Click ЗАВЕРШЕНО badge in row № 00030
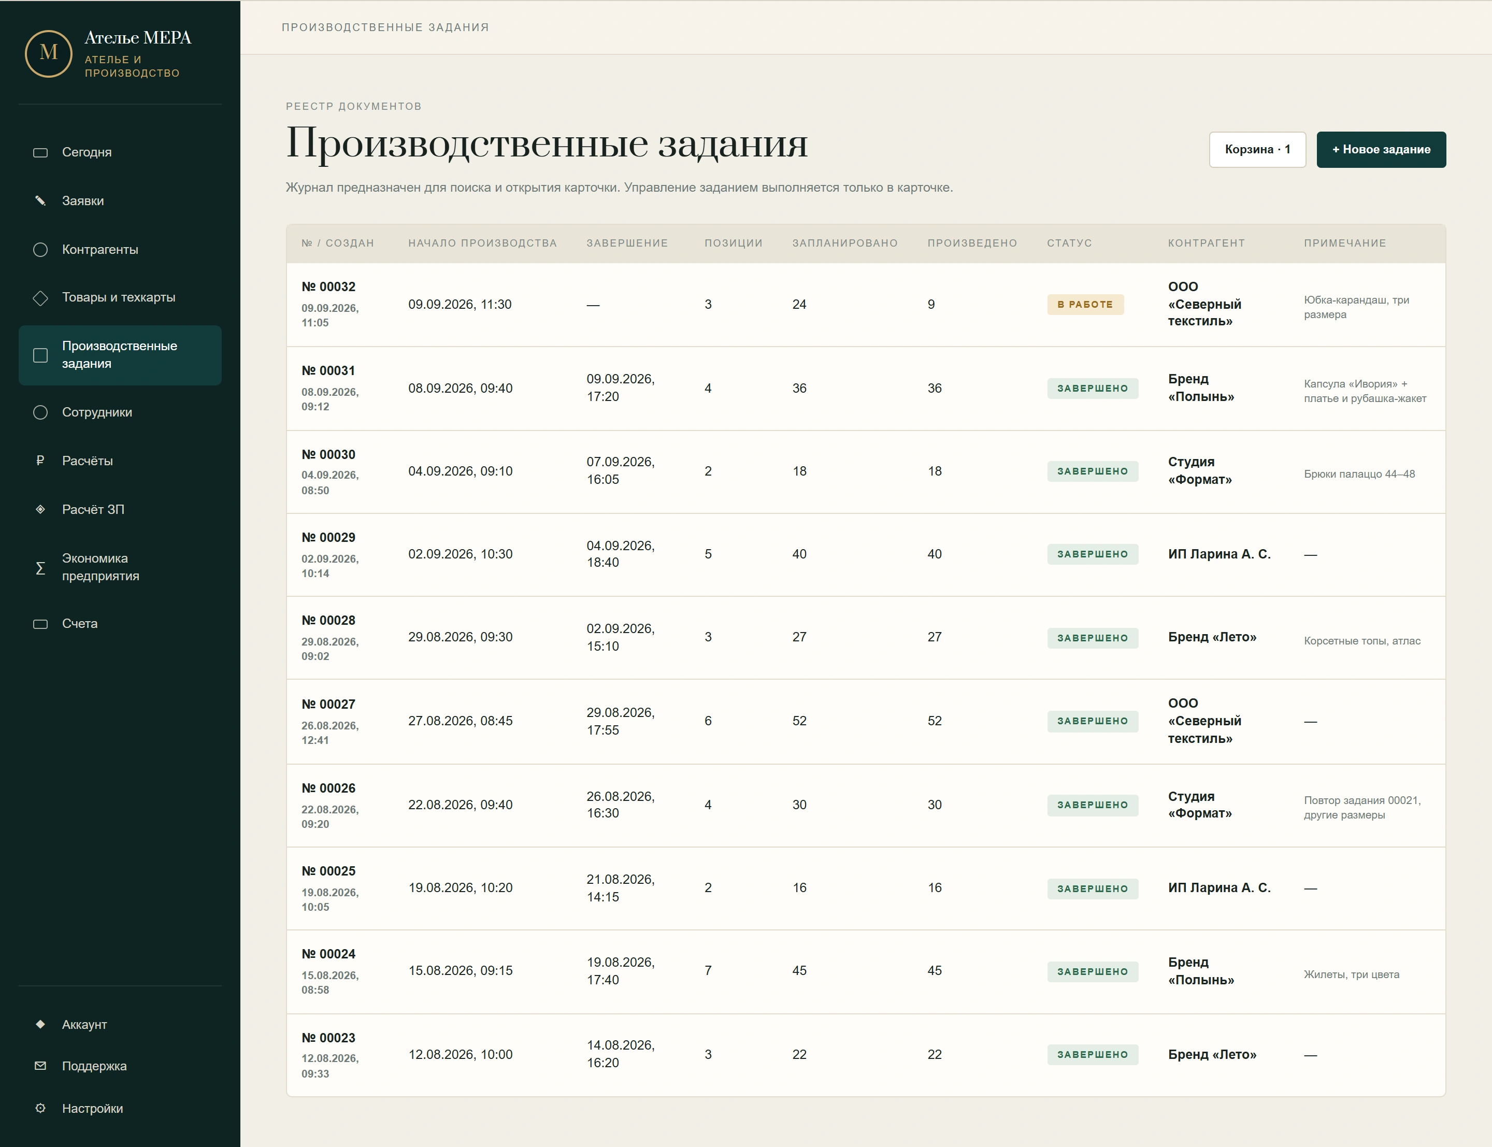 1092,471
